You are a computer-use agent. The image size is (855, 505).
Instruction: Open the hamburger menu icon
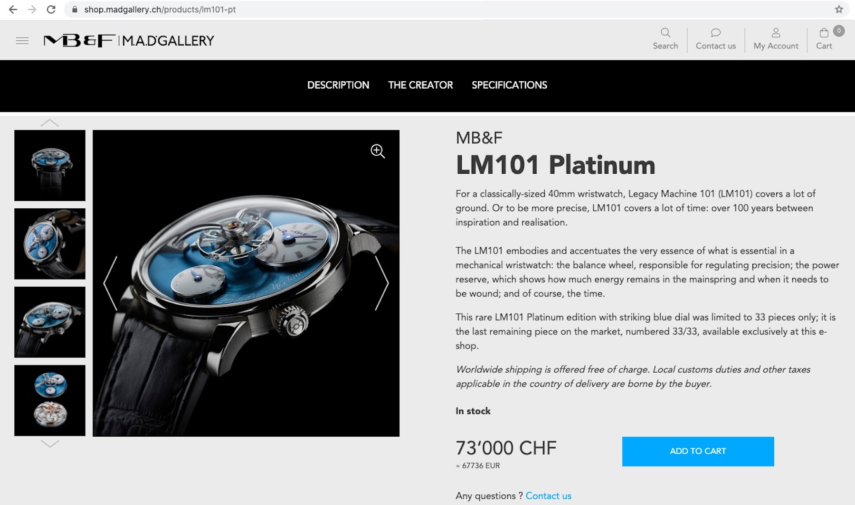click(22, 41)
